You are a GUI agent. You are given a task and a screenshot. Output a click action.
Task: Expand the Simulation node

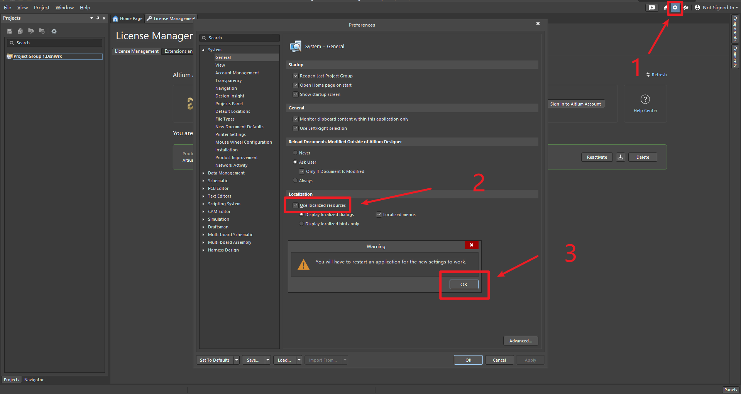[x=203, y=220]
